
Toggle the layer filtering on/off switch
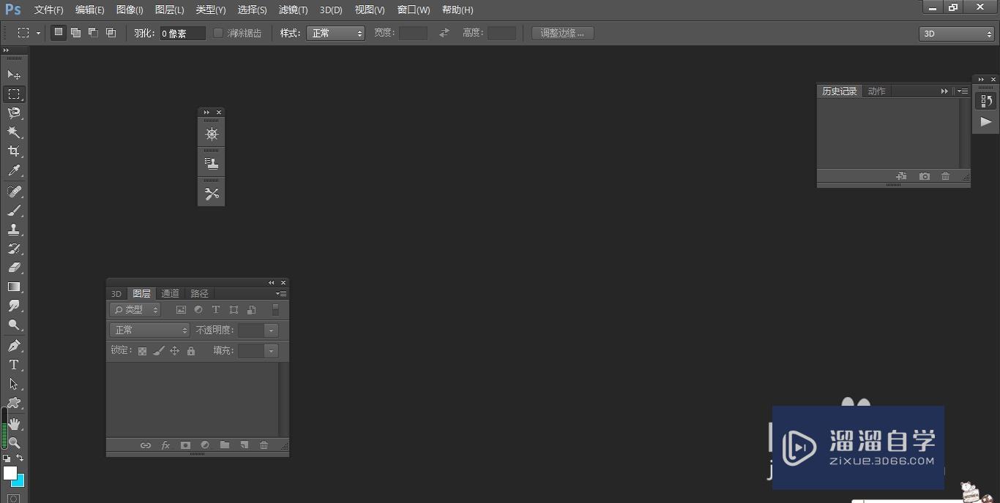pos(275,310)
